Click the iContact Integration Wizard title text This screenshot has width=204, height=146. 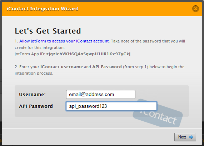click(43, 9)
